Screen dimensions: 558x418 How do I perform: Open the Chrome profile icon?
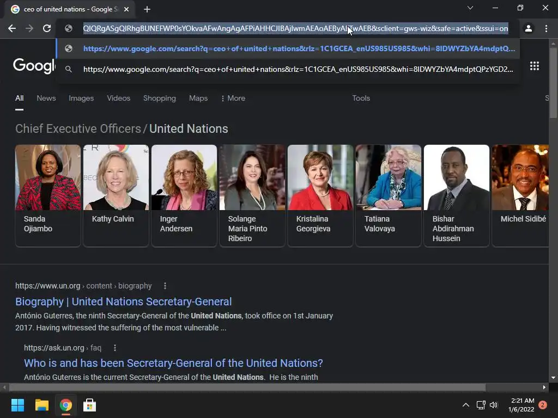[x=529, y=28]
